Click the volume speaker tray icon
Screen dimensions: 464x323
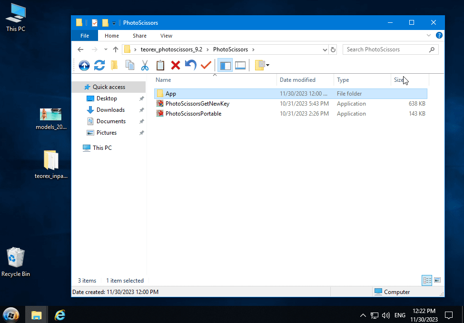(385, 315)
